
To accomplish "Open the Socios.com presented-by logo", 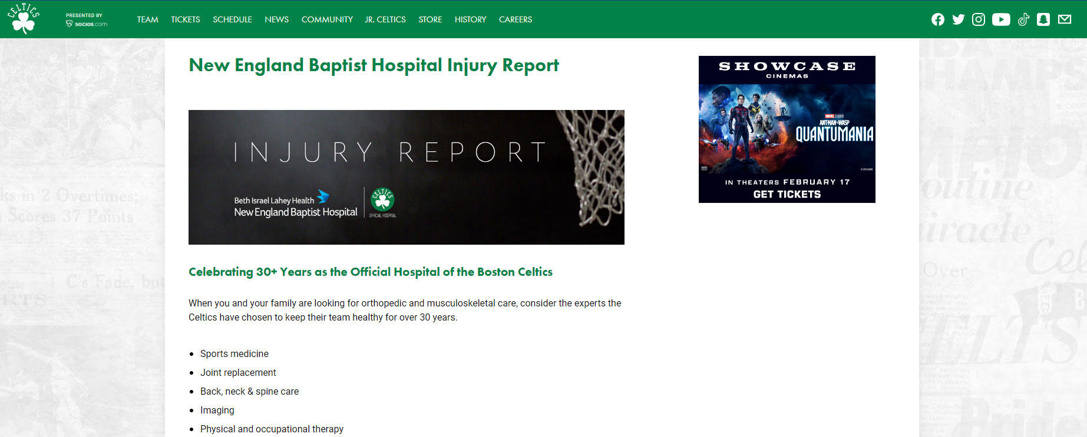I will point(87,20).
